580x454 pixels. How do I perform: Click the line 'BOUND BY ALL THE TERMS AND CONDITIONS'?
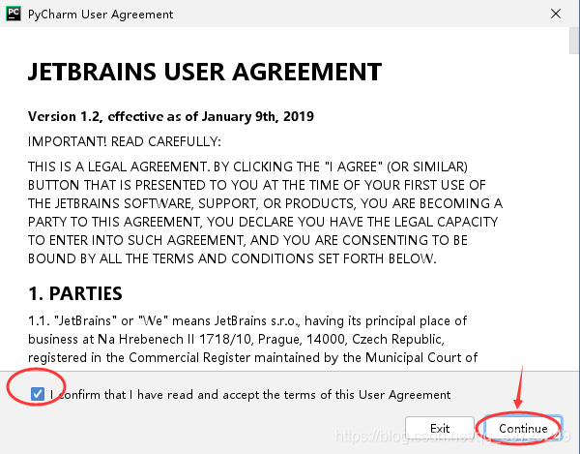232,258
